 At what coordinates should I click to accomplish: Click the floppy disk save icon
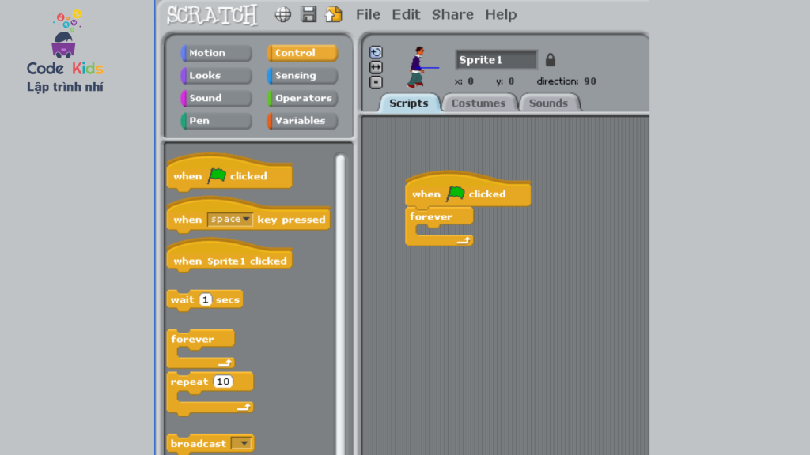(308, 14)
